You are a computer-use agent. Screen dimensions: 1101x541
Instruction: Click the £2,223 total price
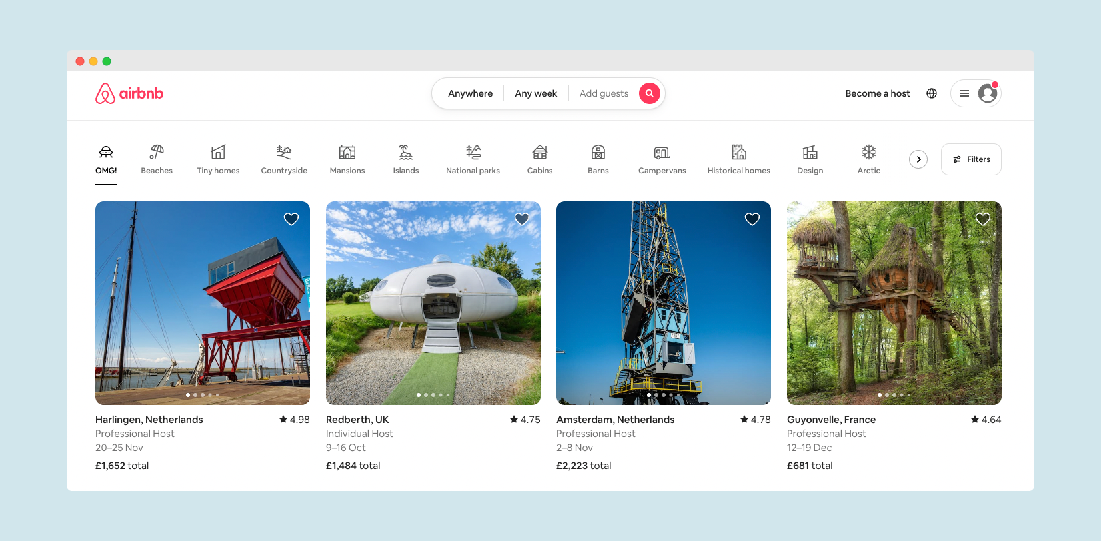coord(584,466)
